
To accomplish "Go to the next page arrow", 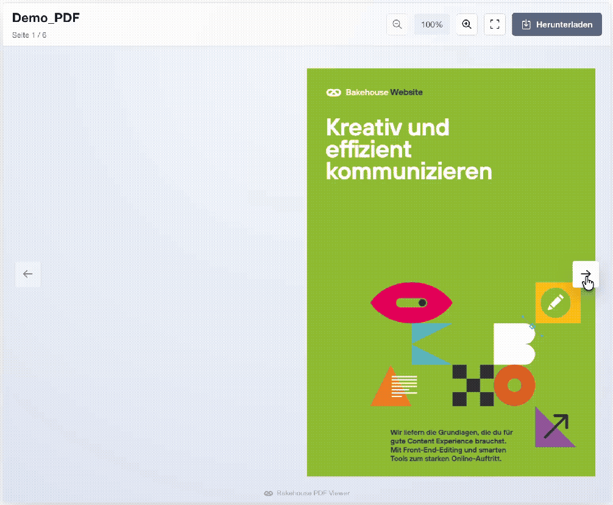I will pos(585,274).
